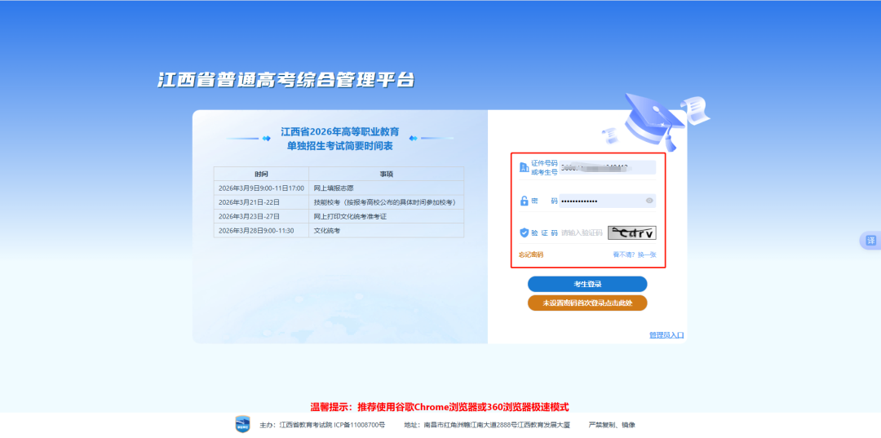Click the shield icon beside 验证码
The height and width of the screenshot is (438, 881).
pyautogui.click(x=524, y=232)
